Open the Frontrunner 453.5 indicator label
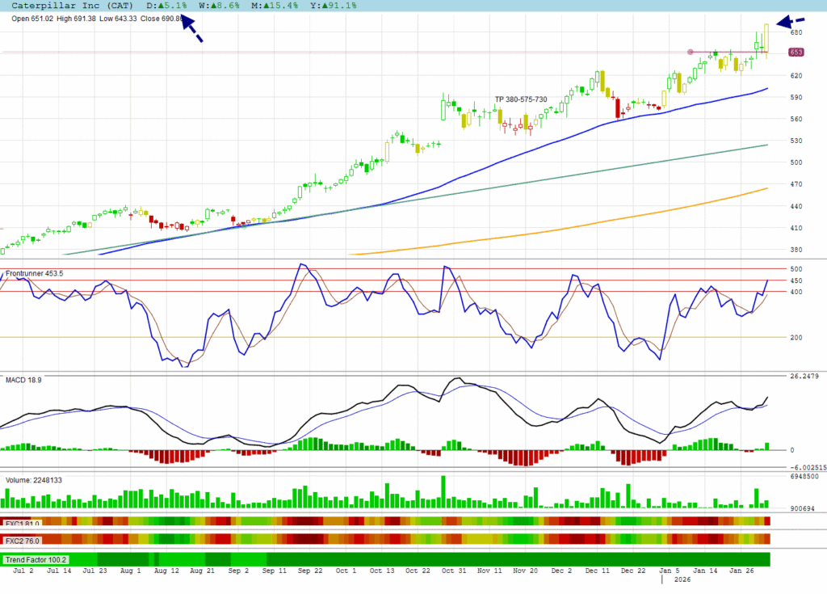 (x=36, y=274)
